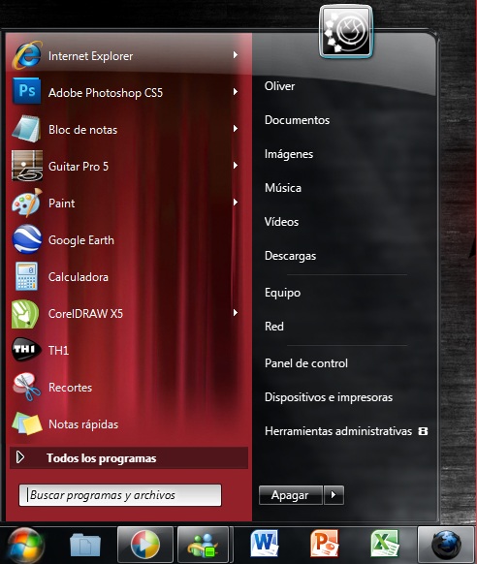Open the Internet Explorer icon
Viewport: 477px width, 564px height.
[27, 55]
